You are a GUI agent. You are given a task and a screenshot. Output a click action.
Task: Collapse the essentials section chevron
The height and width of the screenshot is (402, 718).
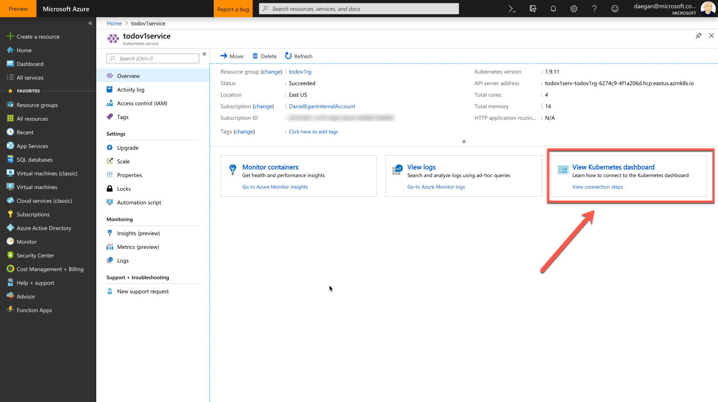pos(464,142)
